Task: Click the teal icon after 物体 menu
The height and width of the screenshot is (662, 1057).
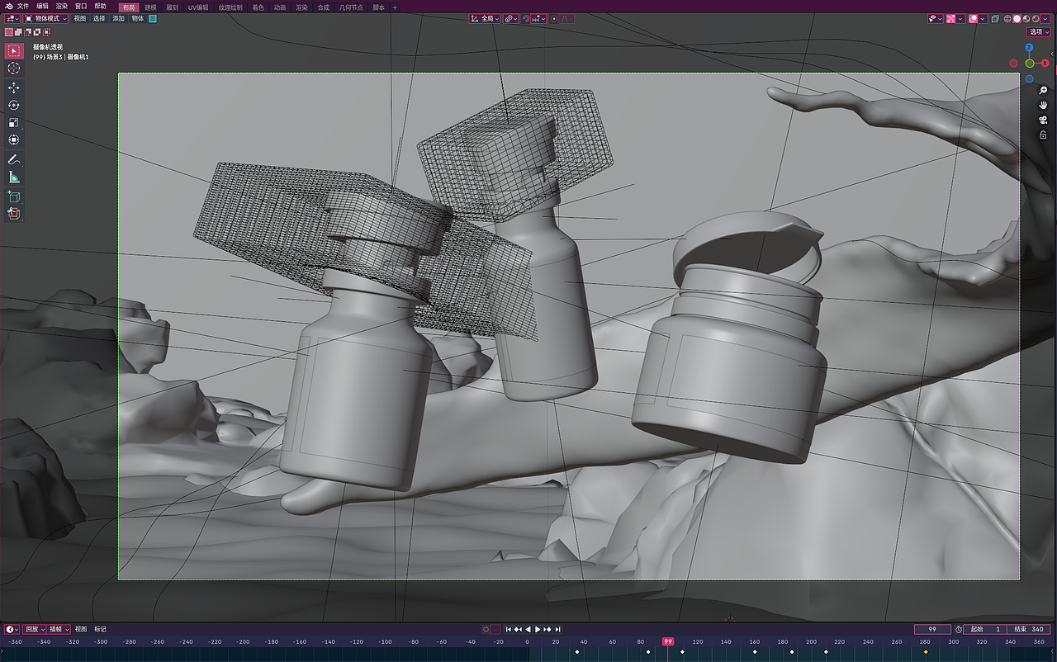Action: click(153, 18)
